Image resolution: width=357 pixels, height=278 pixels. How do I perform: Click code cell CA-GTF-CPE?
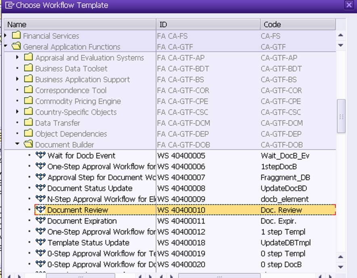pyautogui.click(x=281, y=101)
